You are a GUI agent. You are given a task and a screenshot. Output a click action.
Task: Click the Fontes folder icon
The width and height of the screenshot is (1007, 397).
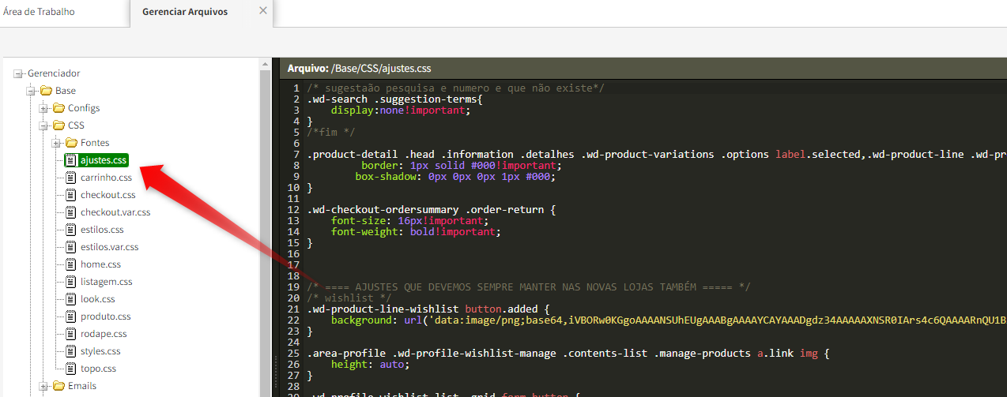[x=71, y=143]
